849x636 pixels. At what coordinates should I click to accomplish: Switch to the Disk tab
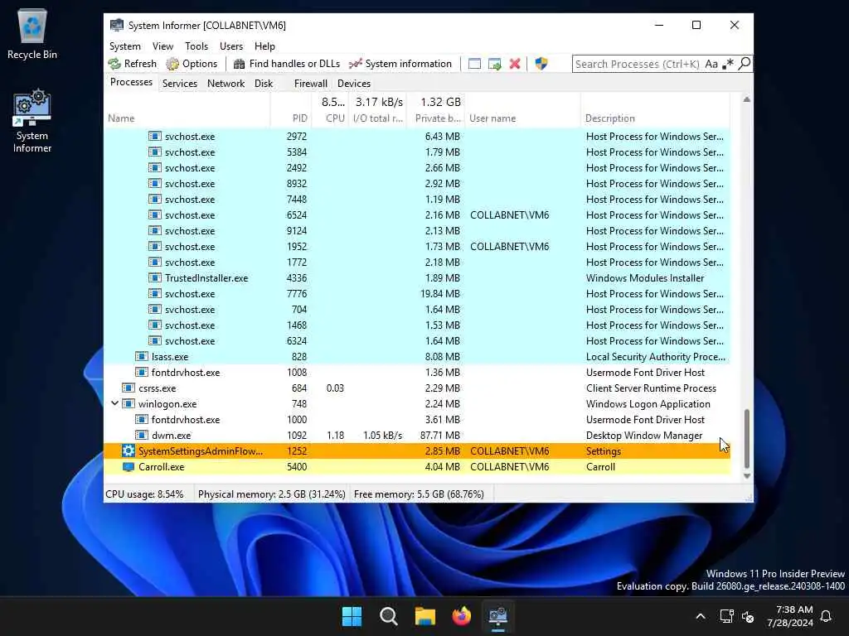(264, 84)
